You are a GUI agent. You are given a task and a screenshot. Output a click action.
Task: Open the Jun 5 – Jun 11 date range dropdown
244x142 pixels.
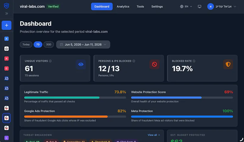pos(83,44)
